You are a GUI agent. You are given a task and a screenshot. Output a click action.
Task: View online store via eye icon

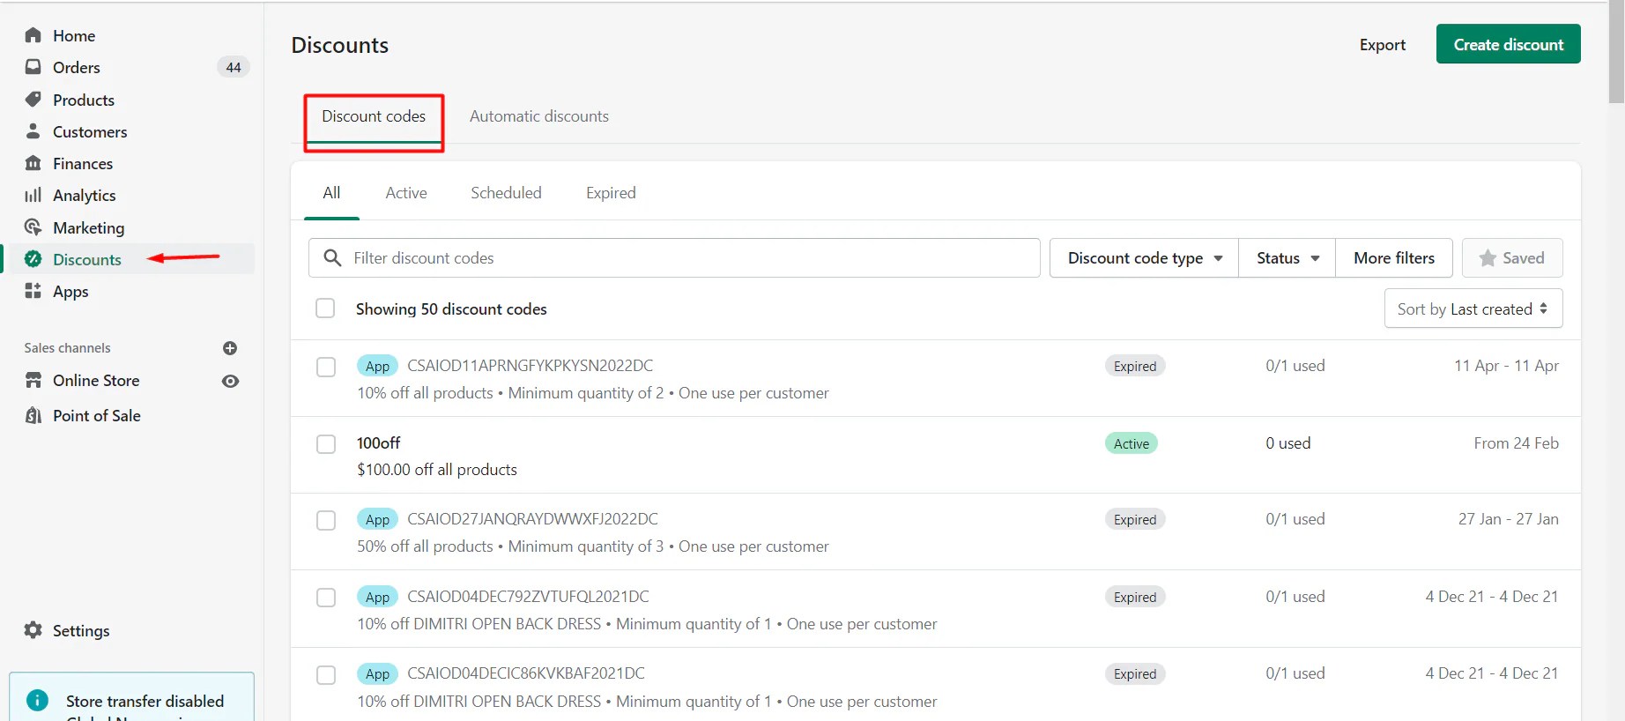[230, 381]
